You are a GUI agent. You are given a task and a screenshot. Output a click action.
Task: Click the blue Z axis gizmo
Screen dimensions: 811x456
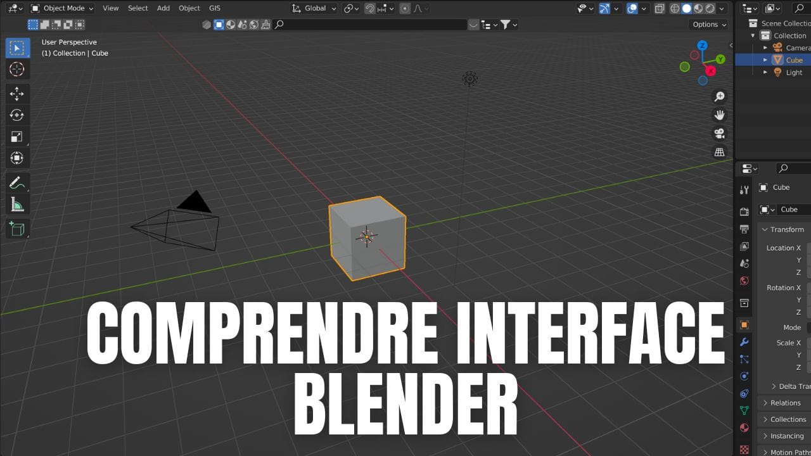702,46
